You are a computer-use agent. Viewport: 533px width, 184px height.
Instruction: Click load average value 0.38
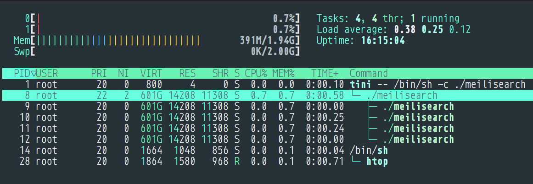coord(404,29)
